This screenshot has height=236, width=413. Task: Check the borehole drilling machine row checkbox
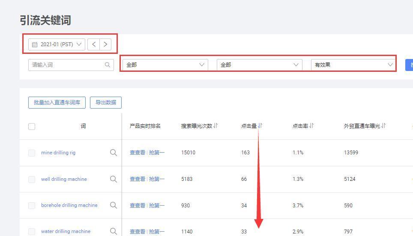coord(32,205)
